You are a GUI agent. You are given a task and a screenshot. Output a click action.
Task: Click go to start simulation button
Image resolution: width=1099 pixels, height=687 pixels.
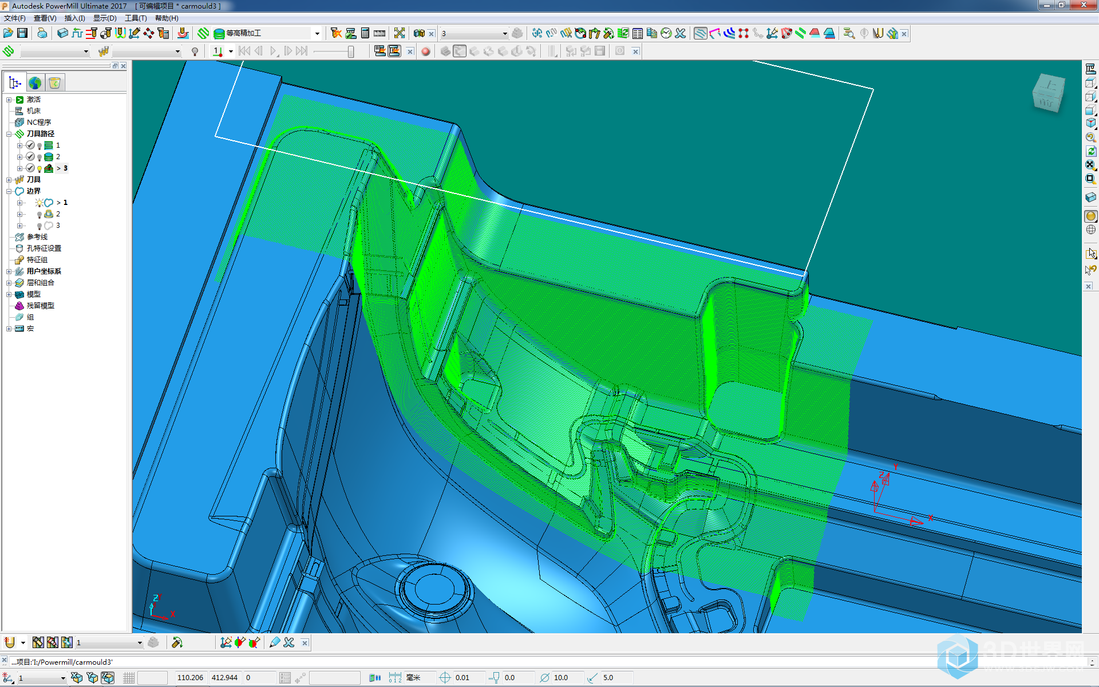point(244,52)
